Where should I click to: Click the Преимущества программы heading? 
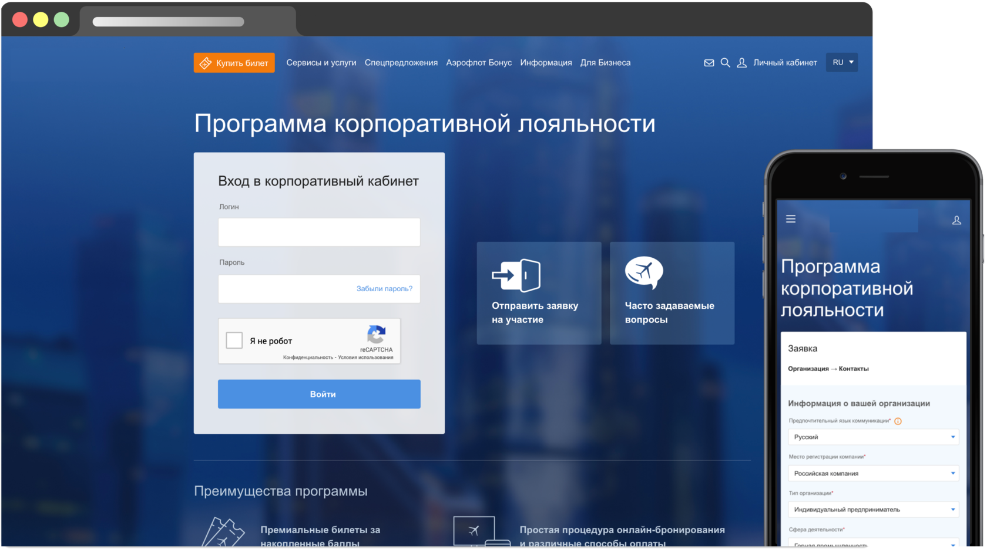(281, 491)
